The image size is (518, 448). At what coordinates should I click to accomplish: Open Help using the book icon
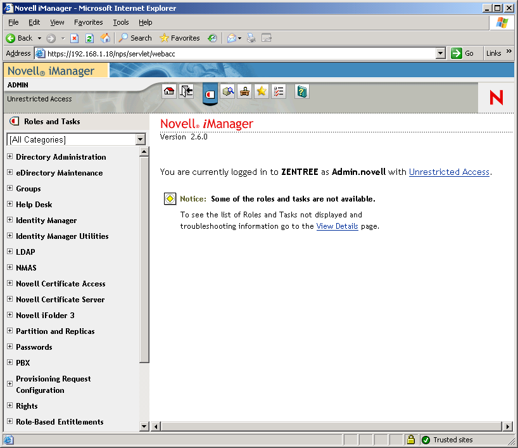(301, 91)
